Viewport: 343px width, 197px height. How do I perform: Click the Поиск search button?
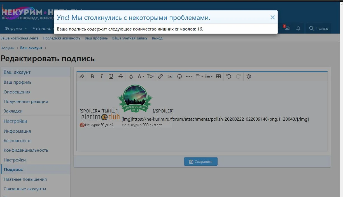click(319, 28)
